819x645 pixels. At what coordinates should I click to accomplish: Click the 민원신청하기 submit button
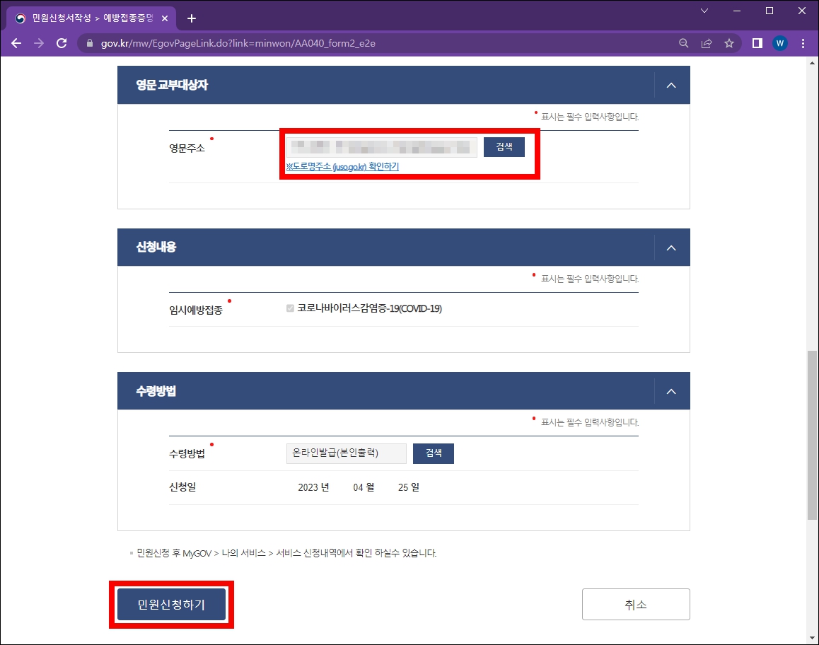click(x=171, y=604)
